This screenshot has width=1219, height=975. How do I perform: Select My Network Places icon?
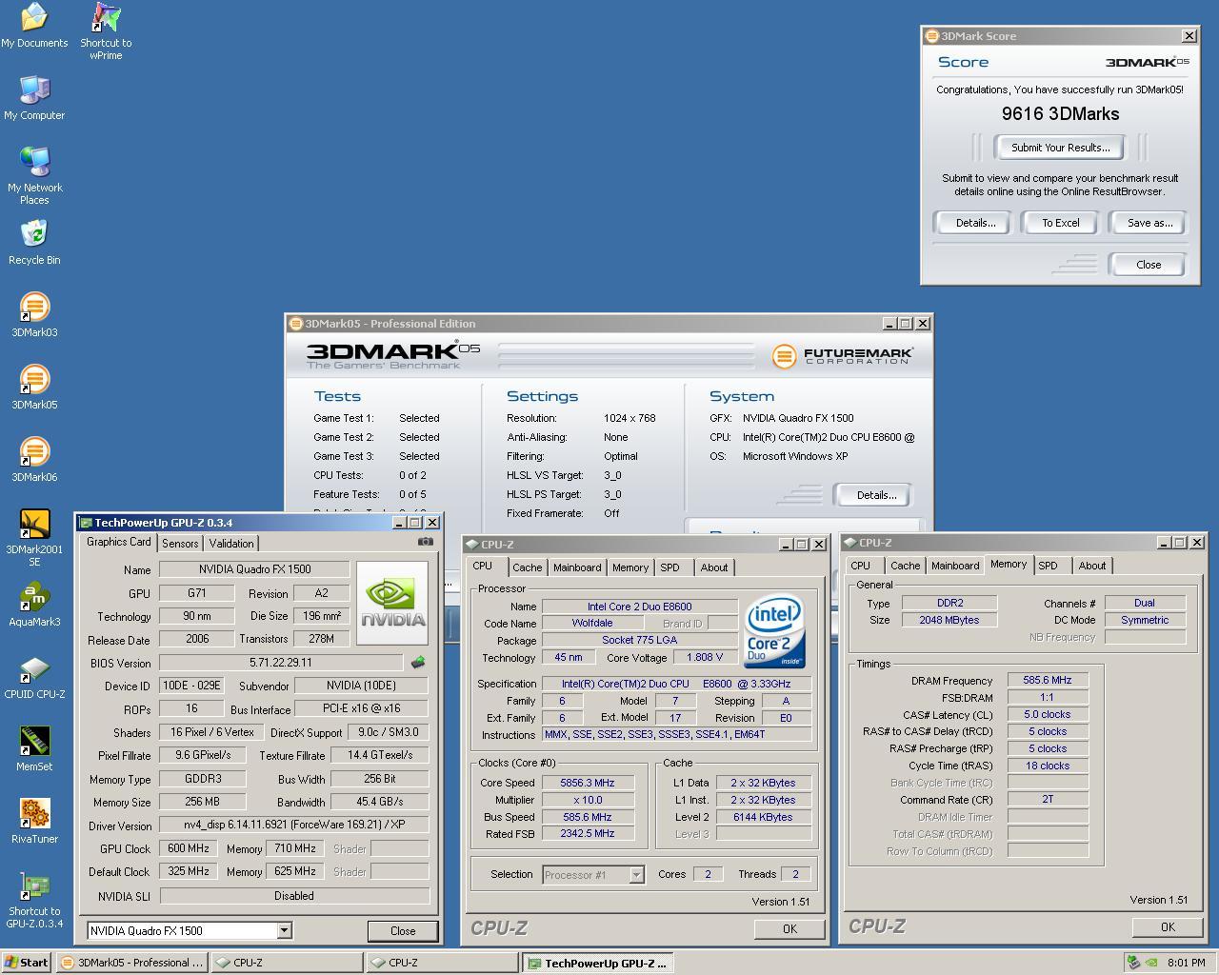coord(34,176)
